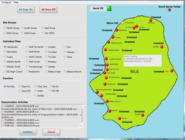
Task: Click the red Alofi North map indicator
Action: (x=107, y=65)
